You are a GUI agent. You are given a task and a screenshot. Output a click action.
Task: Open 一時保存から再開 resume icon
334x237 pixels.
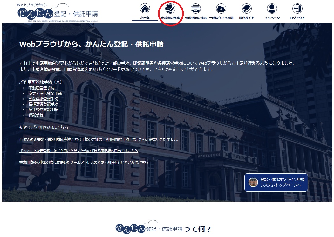pos(222,9)
